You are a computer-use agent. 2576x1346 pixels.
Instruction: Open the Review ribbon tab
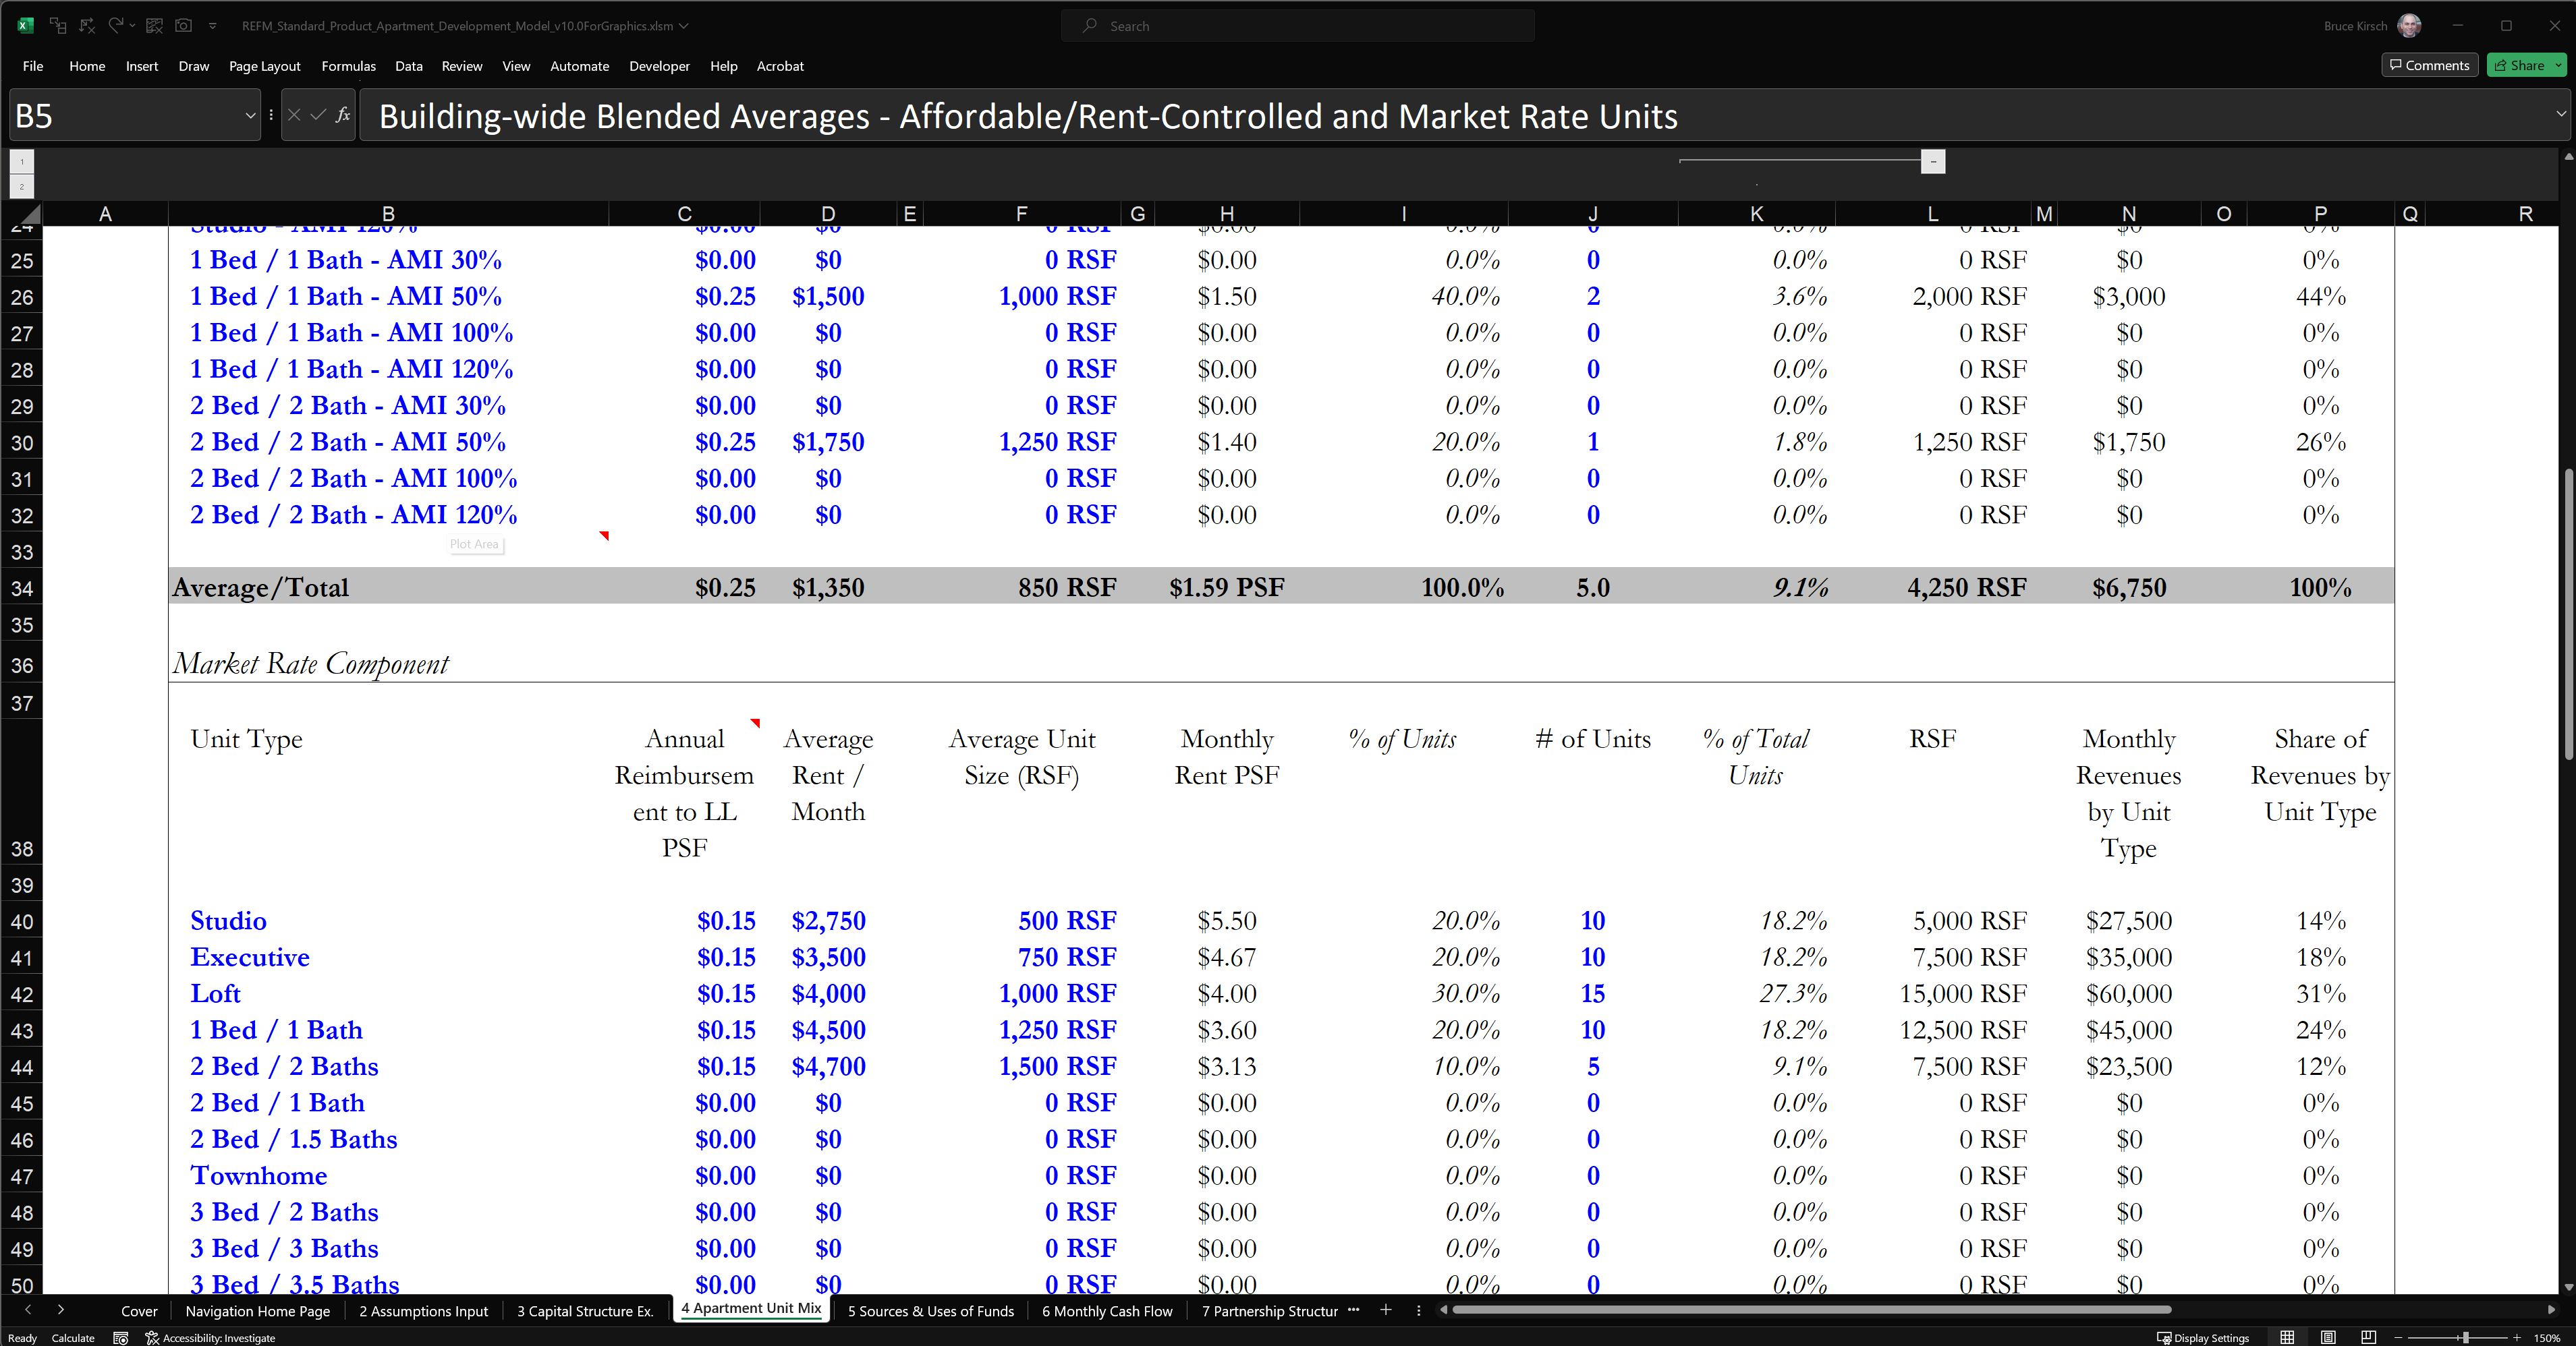click(x=462, y=66)
